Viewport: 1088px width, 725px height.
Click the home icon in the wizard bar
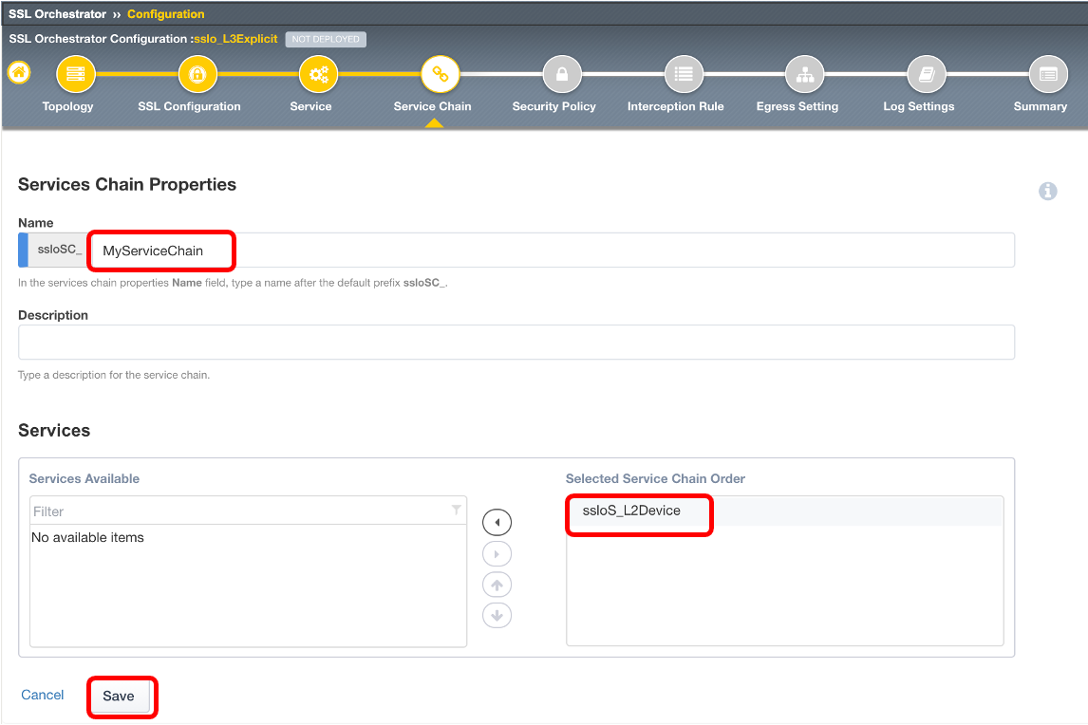pyautogui.click(x=19, y=72)
